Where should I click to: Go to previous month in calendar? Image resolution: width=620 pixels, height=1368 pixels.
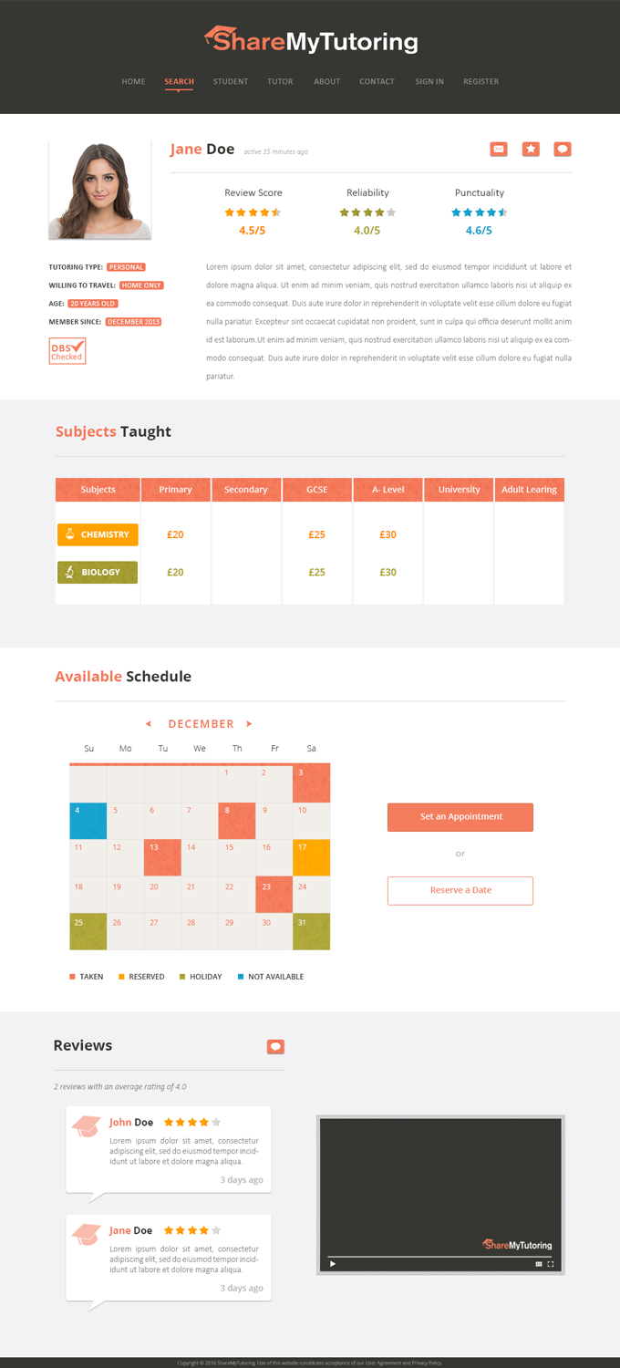click(x=148, y=723)
